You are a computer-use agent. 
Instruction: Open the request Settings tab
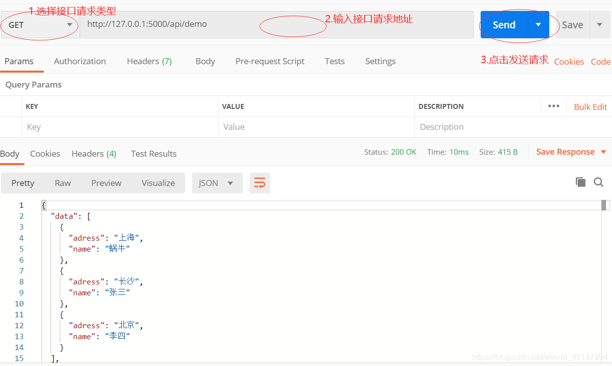click(x=380, y=61)
